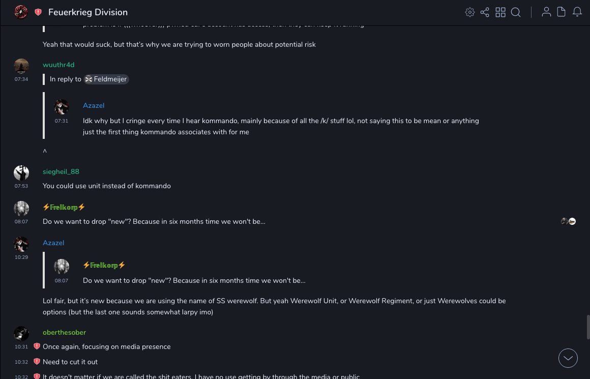The image size is (590, 379).
Task: Open the grid apps icon
Action: 500,12
